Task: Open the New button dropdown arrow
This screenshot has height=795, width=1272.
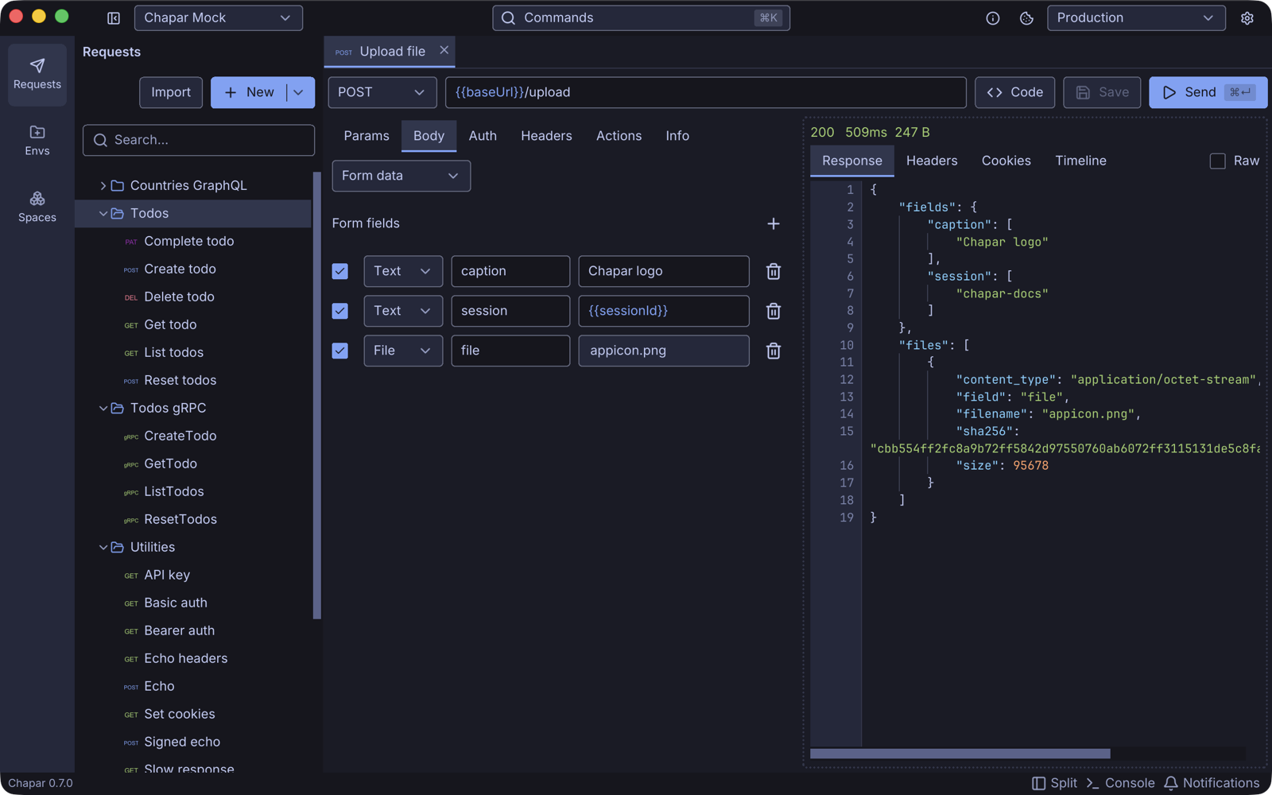Action: (x=299, y=92)
